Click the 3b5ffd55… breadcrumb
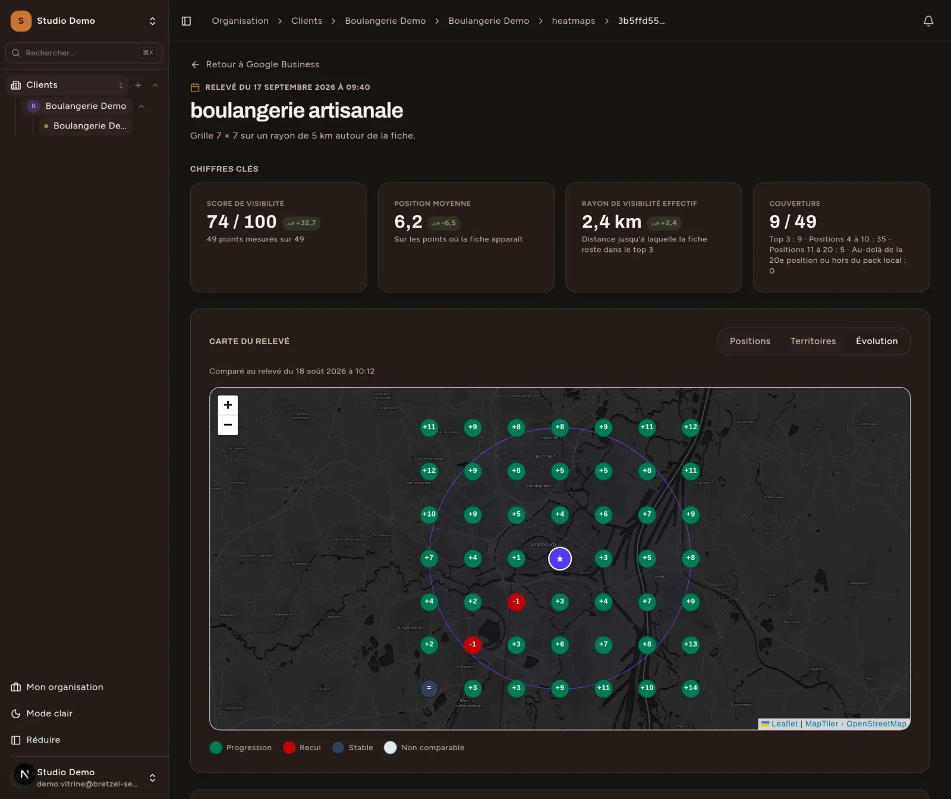This screenshot has height=799, width=951. tap(641, 21)
